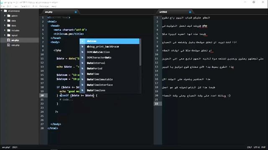Click the icon beside DateTimeImmutable suggestion
268x150 pixels.
(x=82, y=79)
